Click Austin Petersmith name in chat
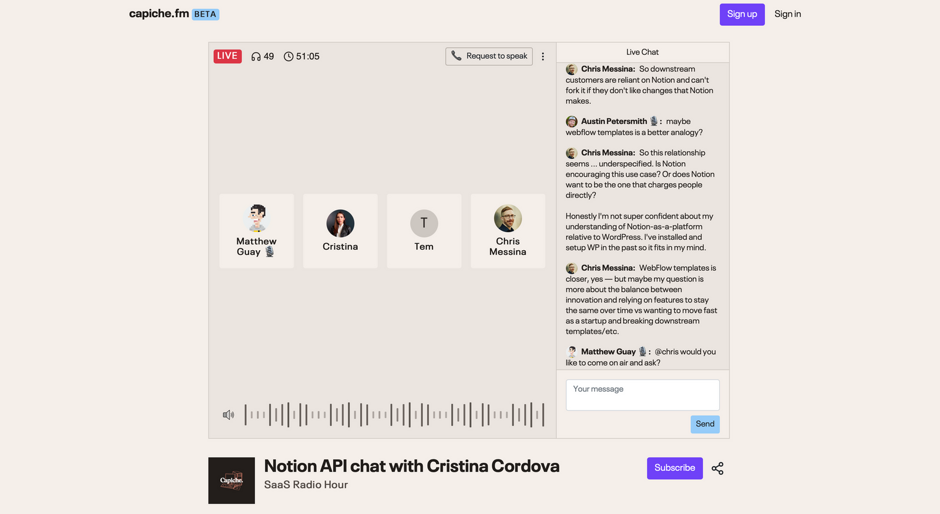 (x=614, y=122)
